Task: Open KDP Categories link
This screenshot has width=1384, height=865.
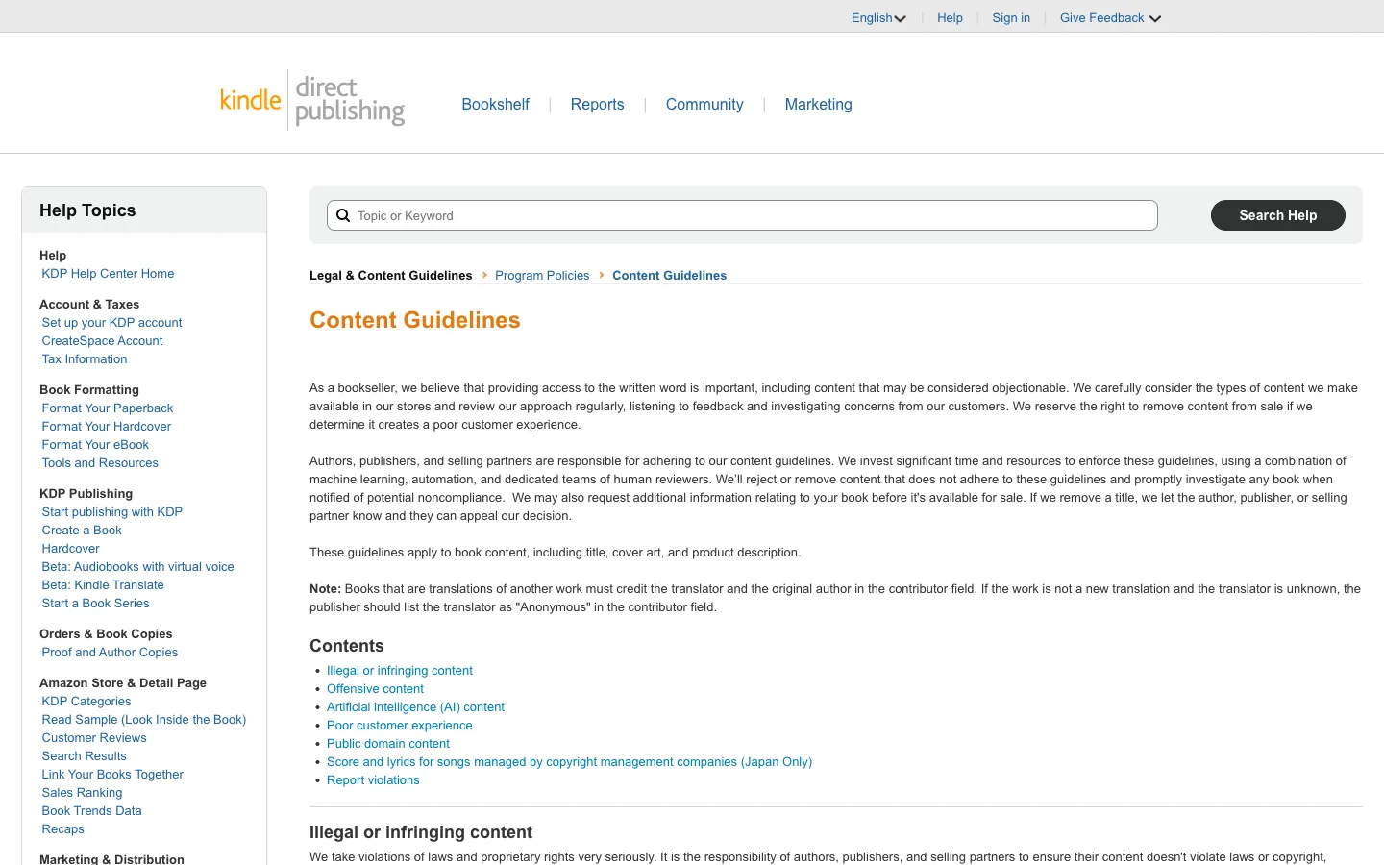Action: point(86,702)
